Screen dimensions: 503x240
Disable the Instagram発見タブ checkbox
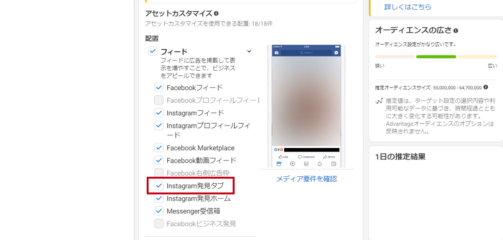pyautogui.click(x=159, y=186)
